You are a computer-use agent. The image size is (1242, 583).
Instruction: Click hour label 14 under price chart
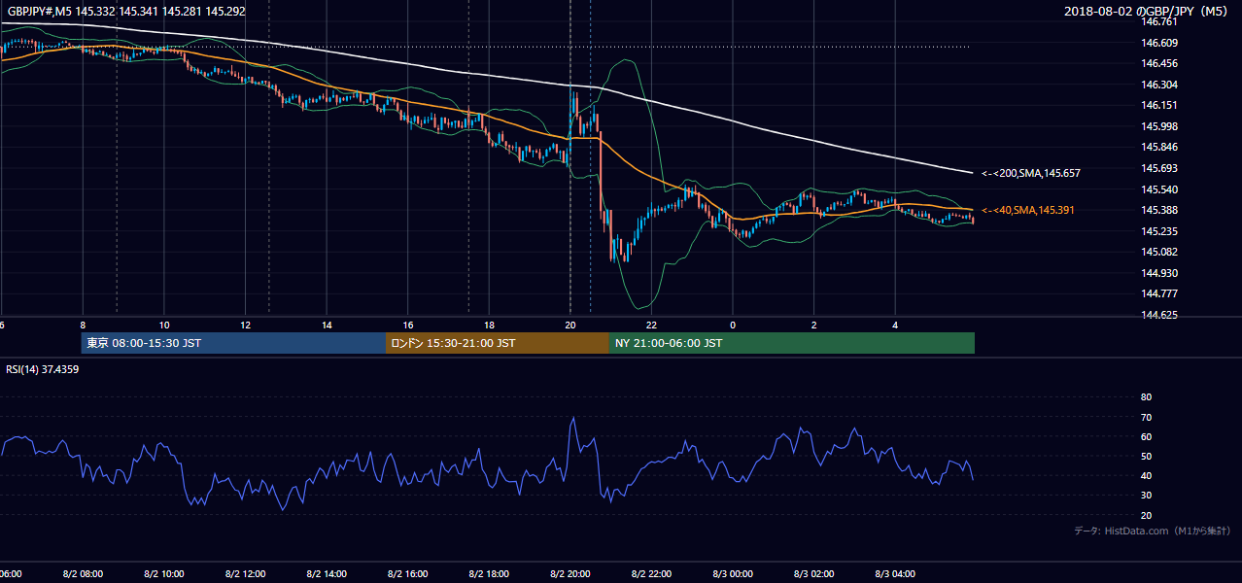point(327,326)
